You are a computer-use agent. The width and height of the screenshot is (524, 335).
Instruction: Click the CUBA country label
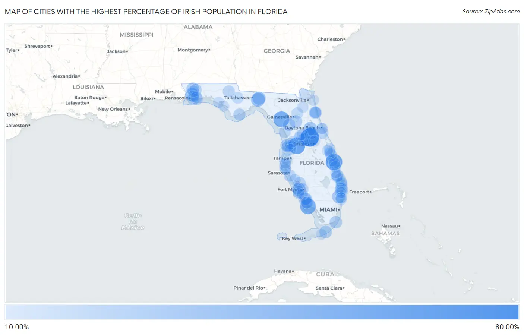325,274
